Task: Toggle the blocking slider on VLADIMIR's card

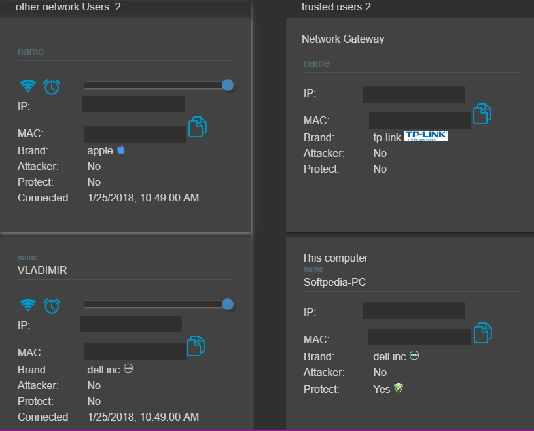Action: [x=227, y=303]
